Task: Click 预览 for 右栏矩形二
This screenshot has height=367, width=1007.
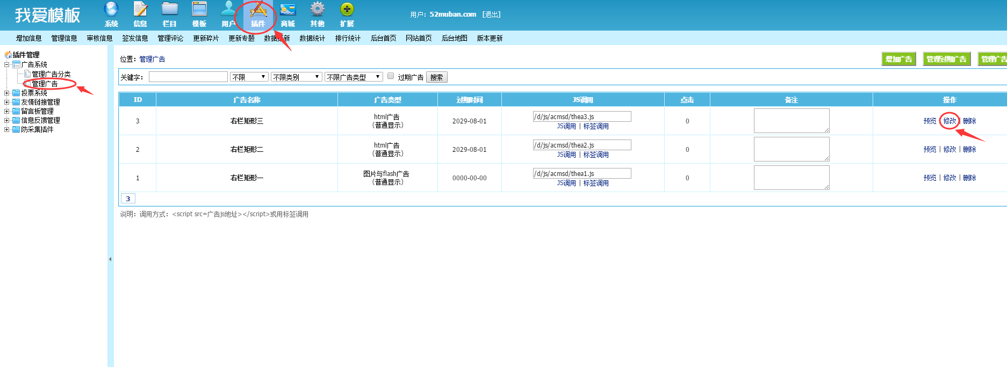Action: pyautogui.click(x=930, y=149)
